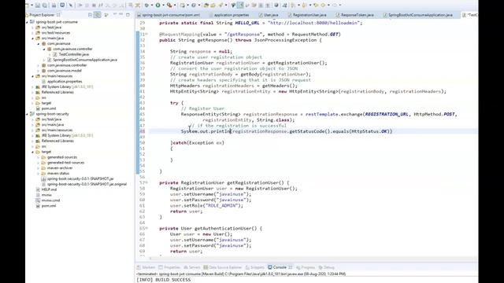
Task: Select SpringBootJwtConsumeApplication.java in the Project Explorer tree
Action: [x=85, y=60]
